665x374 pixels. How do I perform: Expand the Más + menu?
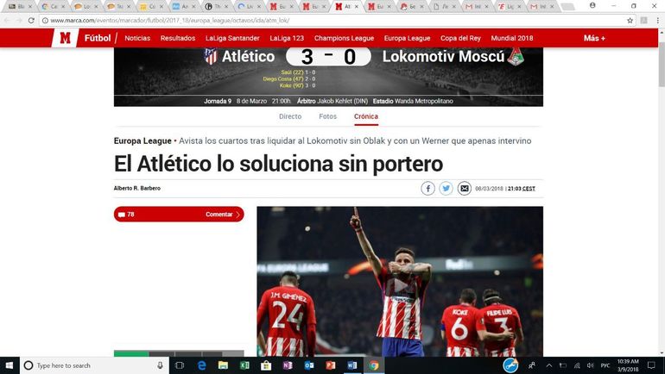click(594, 38)
